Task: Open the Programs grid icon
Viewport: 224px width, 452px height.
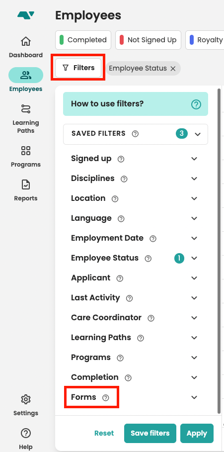Action: (26, 151)
